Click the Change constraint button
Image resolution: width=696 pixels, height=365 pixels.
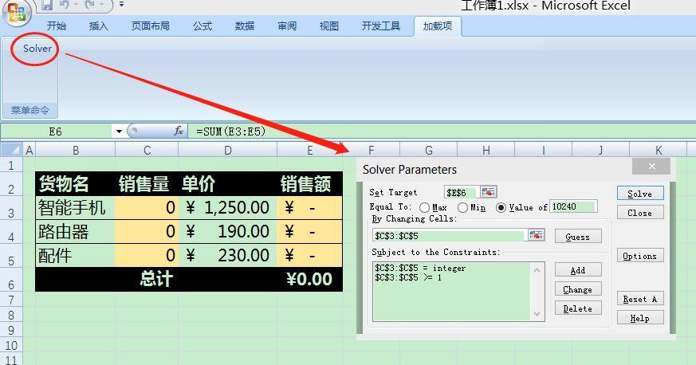(578, 289)
